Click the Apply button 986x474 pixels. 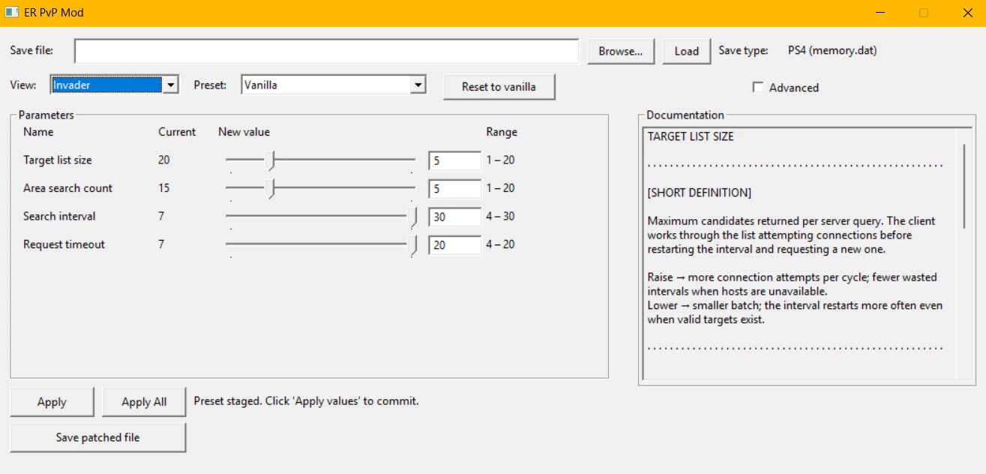tap(52, 402)
